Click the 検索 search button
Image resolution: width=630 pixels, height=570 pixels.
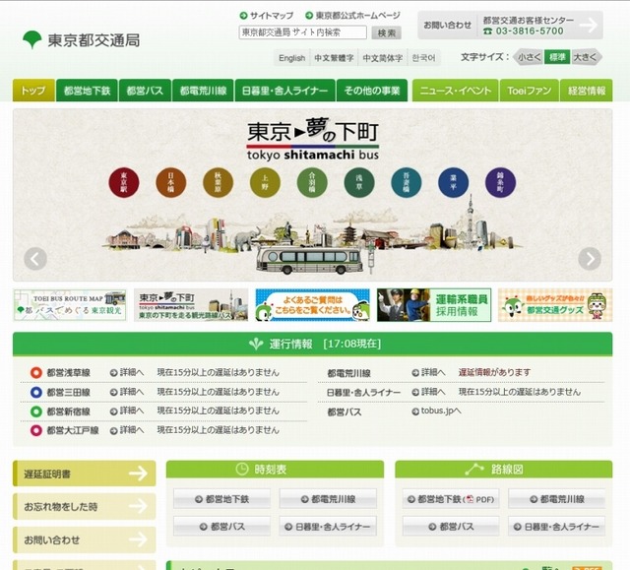pyautogui.click(x=386, y=32)
